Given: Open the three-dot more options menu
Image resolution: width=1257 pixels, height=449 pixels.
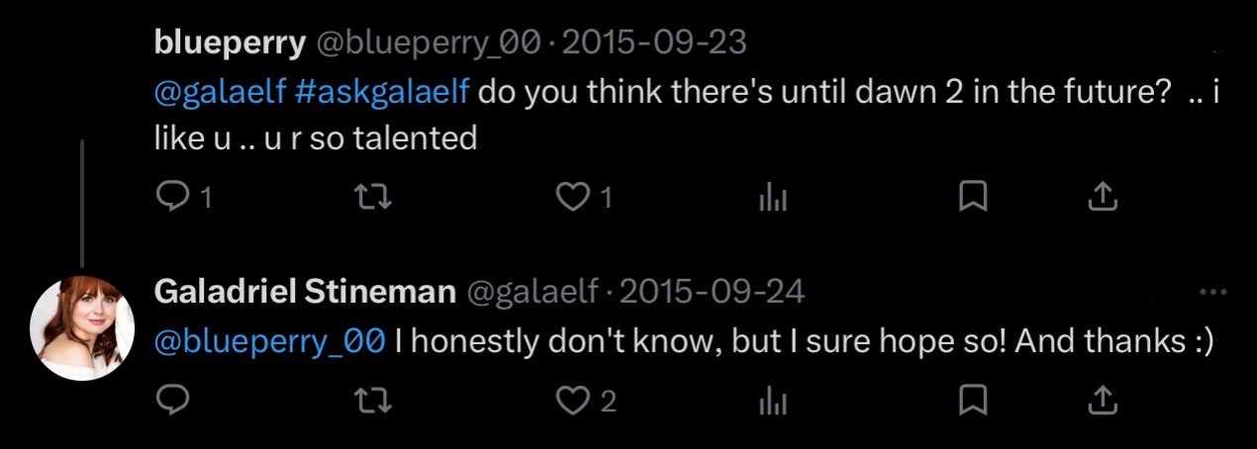Looking at the screenshot, I should point(1212,293).
